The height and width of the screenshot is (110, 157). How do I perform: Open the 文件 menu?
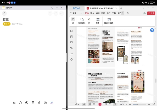coord(74,13)
